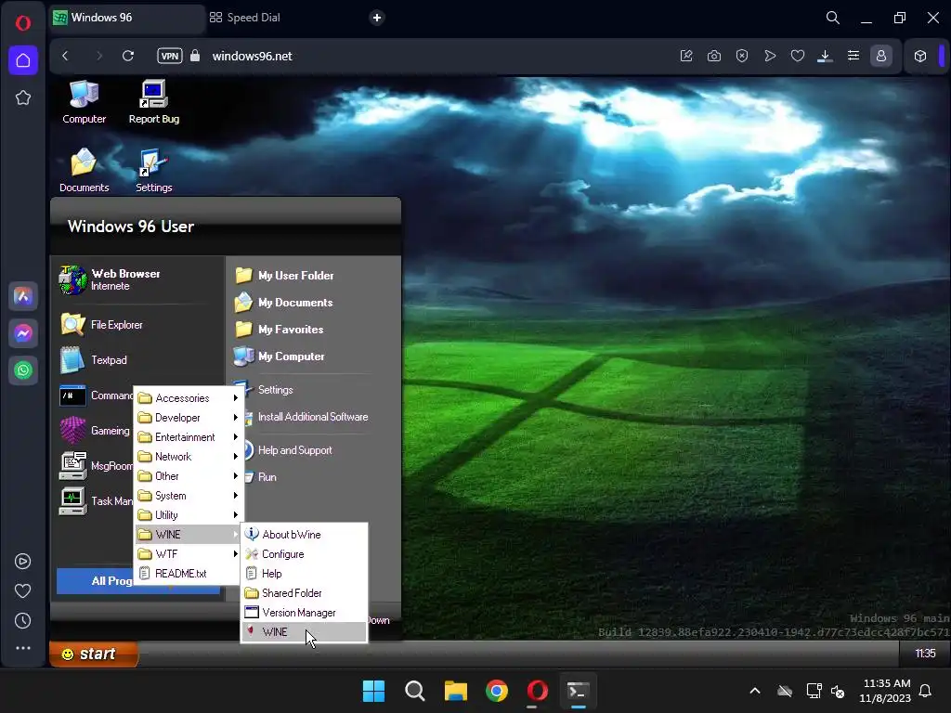
Task: Open My User Folder
Action: (x=284, y=275)
